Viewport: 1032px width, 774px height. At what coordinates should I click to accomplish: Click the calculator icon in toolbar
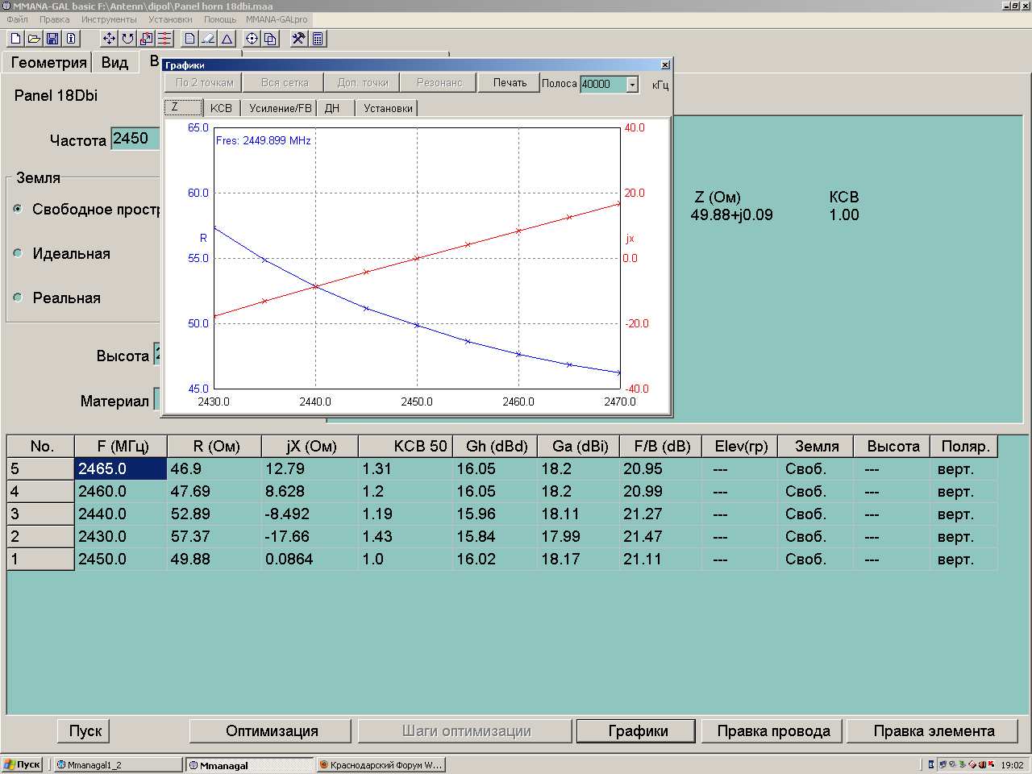[318, 39]
